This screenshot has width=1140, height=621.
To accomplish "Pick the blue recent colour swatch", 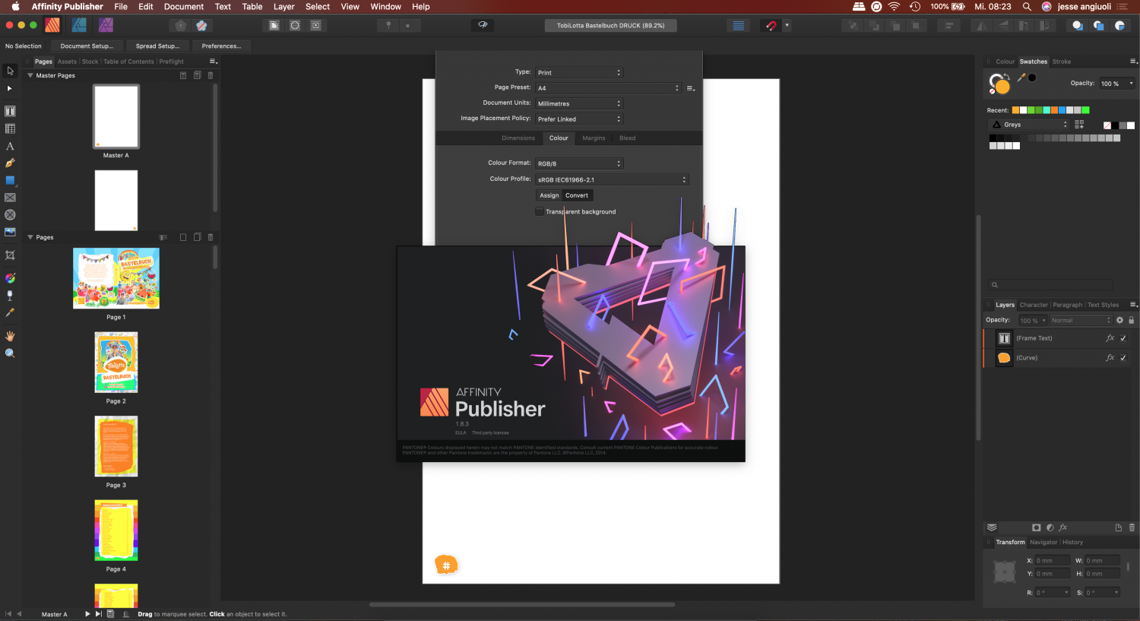I will coord(1062,110).
